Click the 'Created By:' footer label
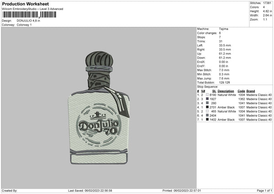 pyautogui.click(x=10, y=190)
